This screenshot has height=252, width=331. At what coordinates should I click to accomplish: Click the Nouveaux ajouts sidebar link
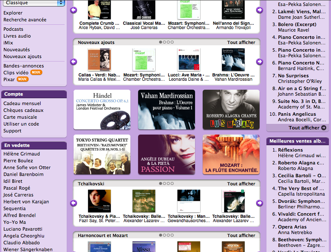pyautogui.click(x=22, y=56)
